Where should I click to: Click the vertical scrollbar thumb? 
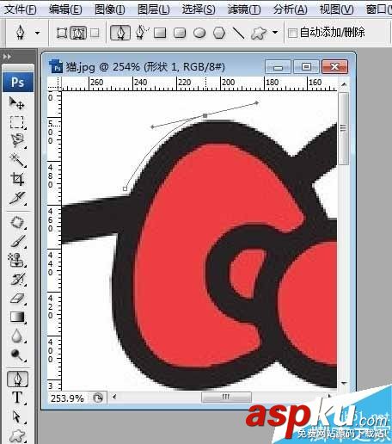(x=344, y=128)
